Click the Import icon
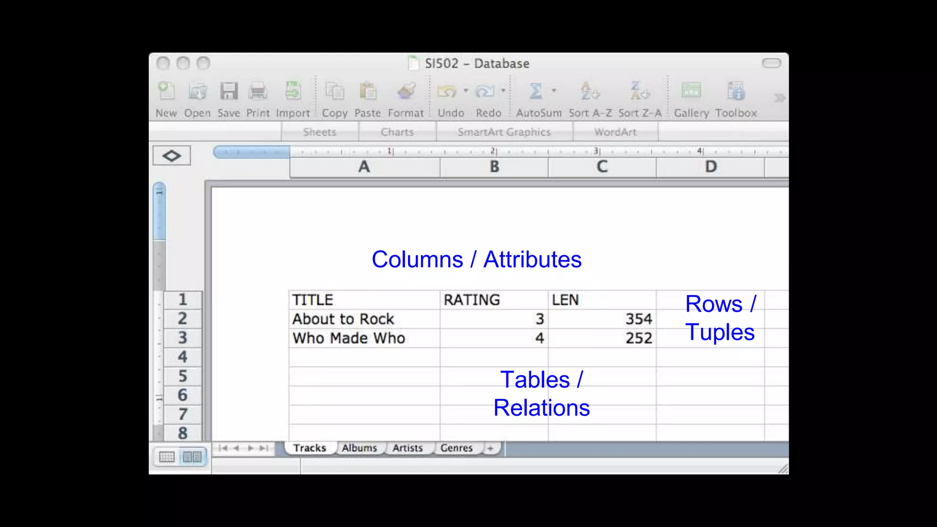The image size is (937, 527). (293, 91)
